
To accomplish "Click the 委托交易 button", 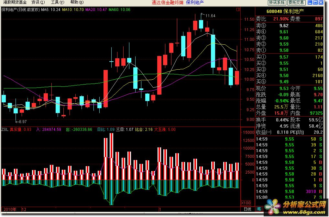I will tap(296, 3).
